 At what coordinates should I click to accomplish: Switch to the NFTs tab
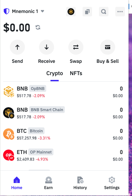(76, 73)
